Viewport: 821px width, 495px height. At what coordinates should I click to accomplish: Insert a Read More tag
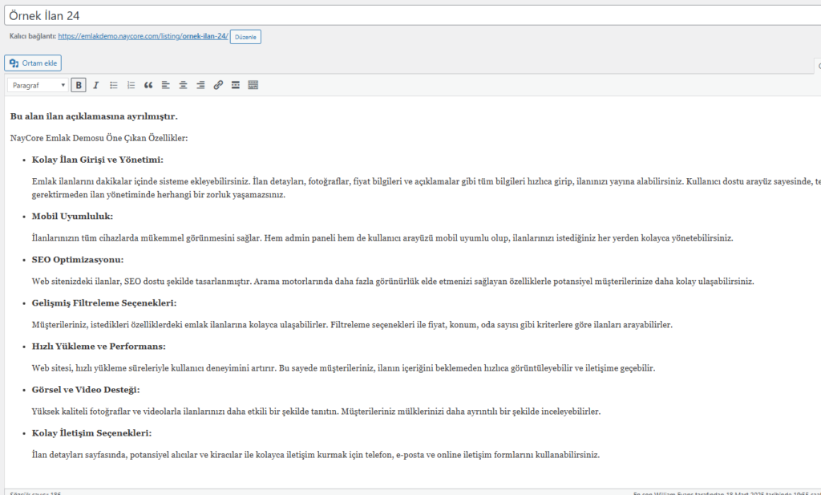tap(236, 85)
